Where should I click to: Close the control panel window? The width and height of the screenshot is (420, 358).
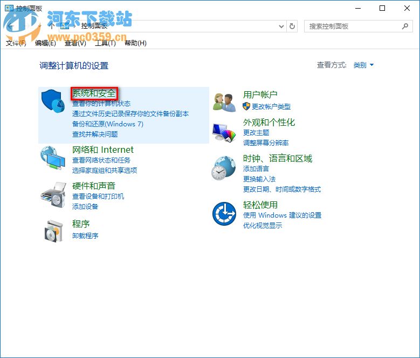pos(407,8)
